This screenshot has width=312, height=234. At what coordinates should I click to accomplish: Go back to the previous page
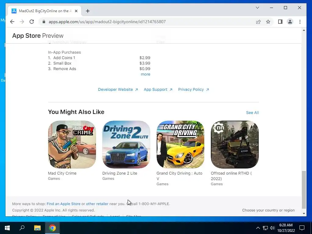12,22
